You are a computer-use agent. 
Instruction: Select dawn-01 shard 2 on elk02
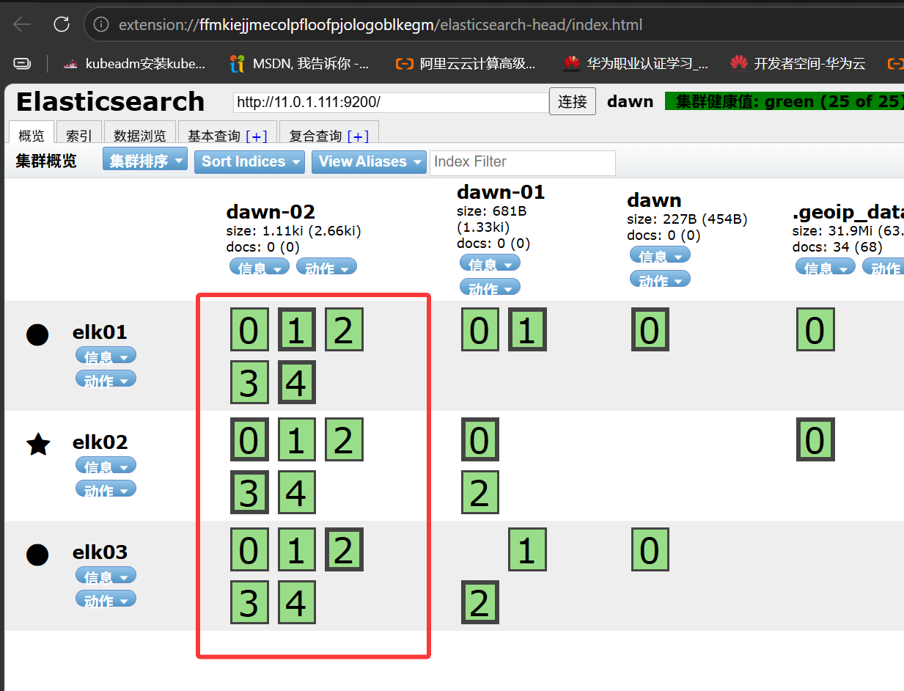(x=479, y=491)
